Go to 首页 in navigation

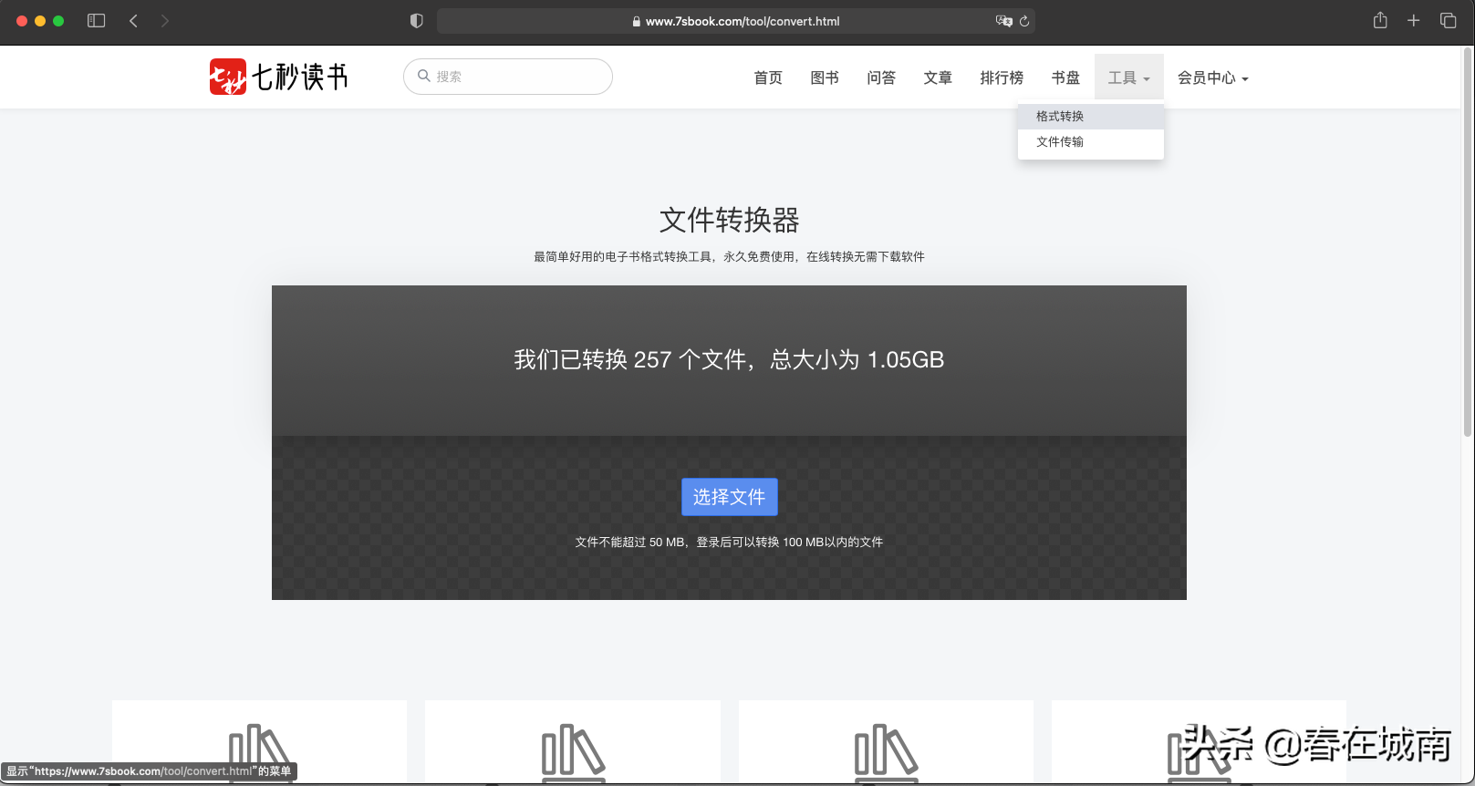point(768,78)
